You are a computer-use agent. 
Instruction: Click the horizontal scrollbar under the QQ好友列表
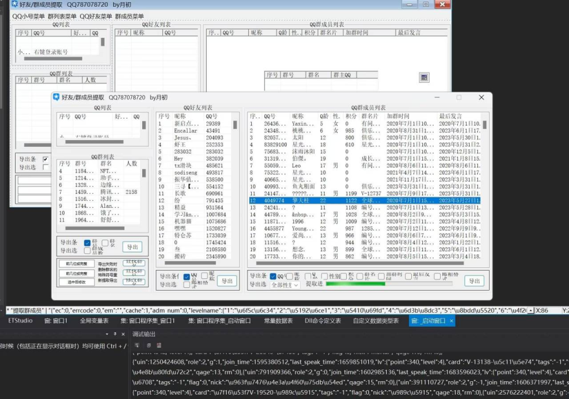[190, 263]
